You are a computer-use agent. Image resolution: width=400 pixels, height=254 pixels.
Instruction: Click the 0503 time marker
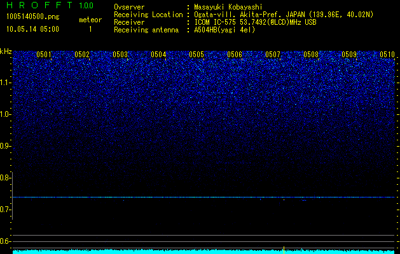[120, 55]
